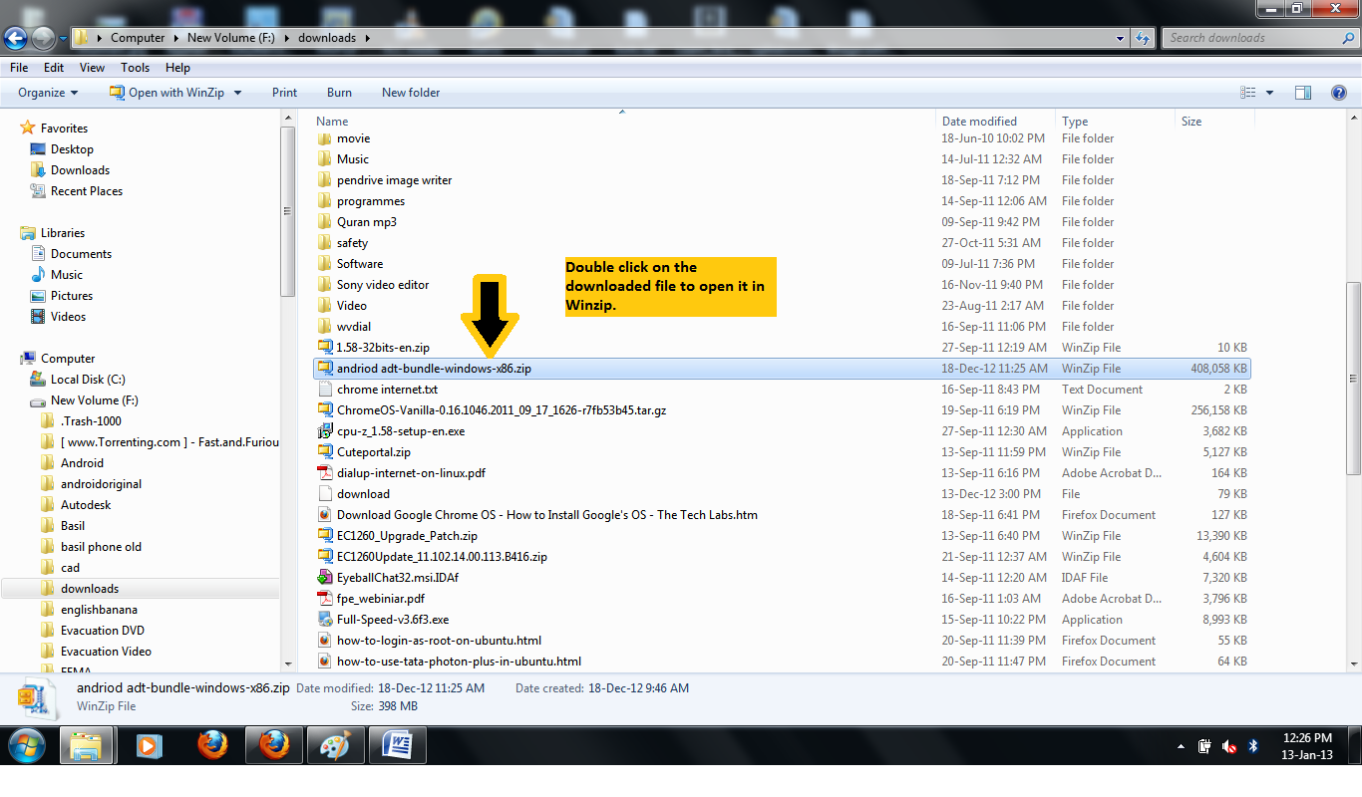The image size is (1362, 797).
Task: Select the Quran mp3 folder icon
Action: (324, 222)
